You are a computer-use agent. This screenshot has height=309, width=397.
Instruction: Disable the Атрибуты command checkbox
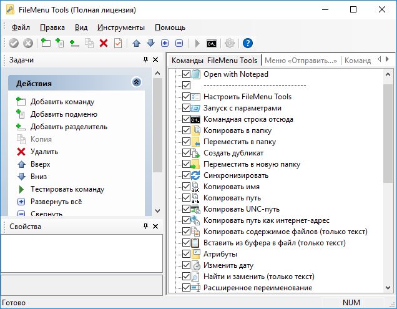point(186,254)
